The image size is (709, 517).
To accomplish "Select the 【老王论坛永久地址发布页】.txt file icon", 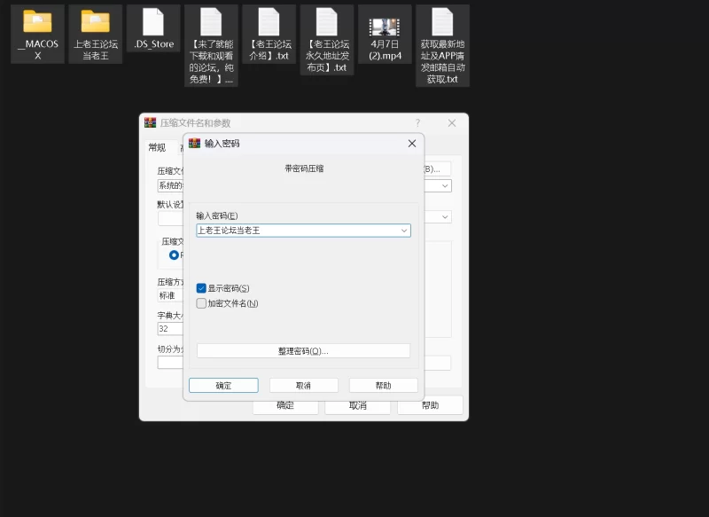I will tap(327, 21).
